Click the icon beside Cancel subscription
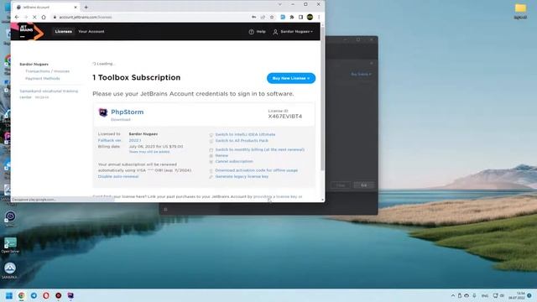Viewport: 537px width, 302px height. pyautogui.click(x=211, y=162)
